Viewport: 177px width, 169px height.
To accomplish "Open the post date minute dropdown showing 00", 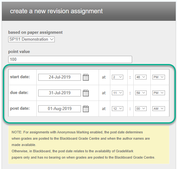I will [141, 109].
